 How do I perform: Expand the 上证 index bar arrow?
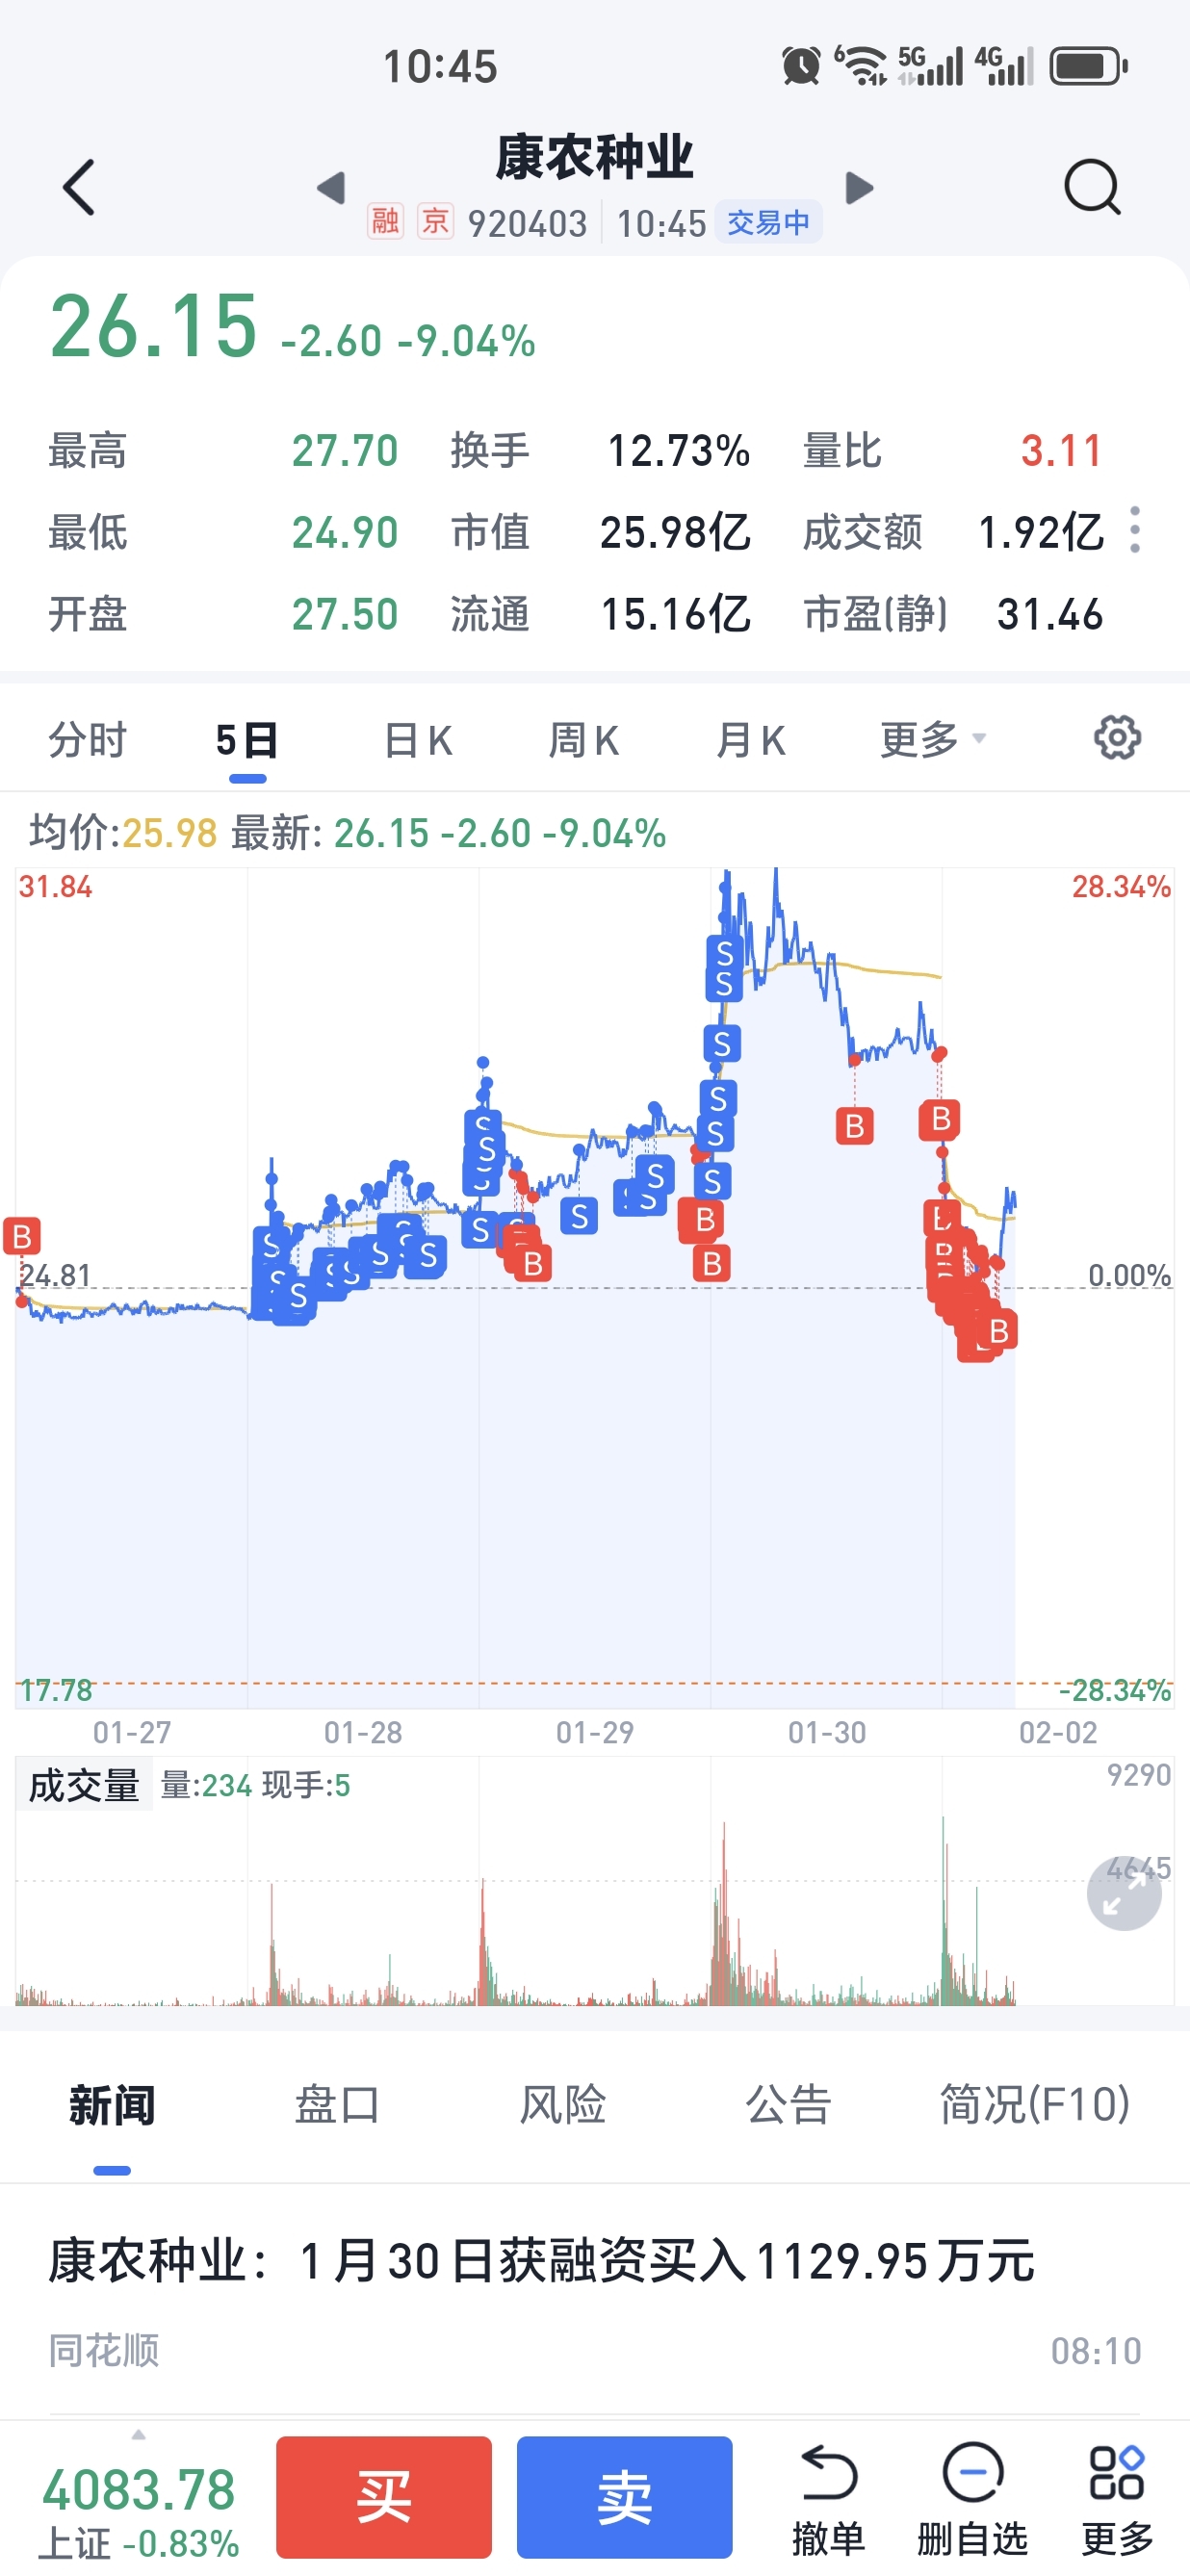pos(138,2435)
